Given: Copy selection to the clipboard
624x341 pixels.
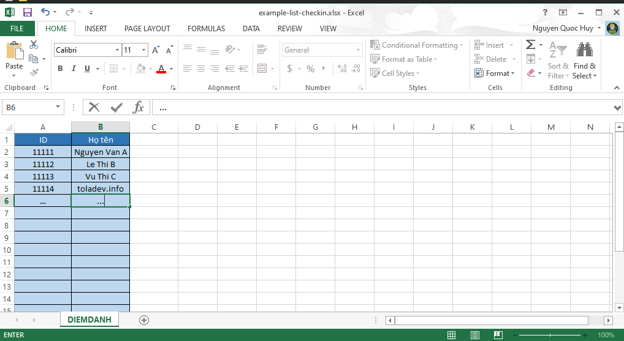Looking at the screenshot, I should pos(34,59).
